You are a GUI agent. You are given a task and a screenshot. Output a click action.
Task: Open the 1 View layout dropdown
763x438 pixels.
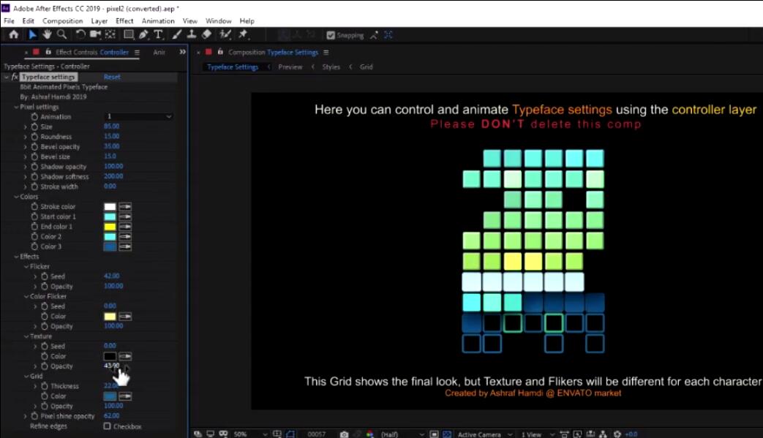(x=538, y=434)
